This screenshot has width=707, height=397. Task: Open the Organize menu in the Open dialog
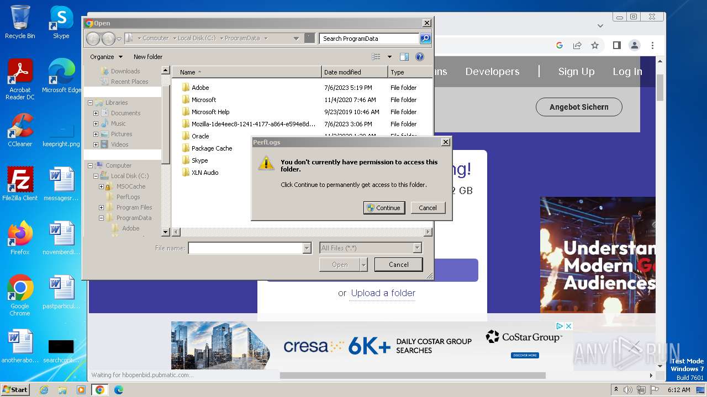coord(106,57)
